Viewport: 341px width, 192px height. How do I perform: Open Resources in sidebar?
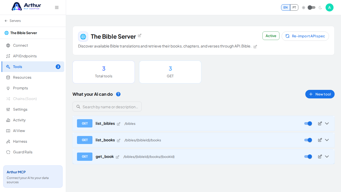click(x=33, y=77)
